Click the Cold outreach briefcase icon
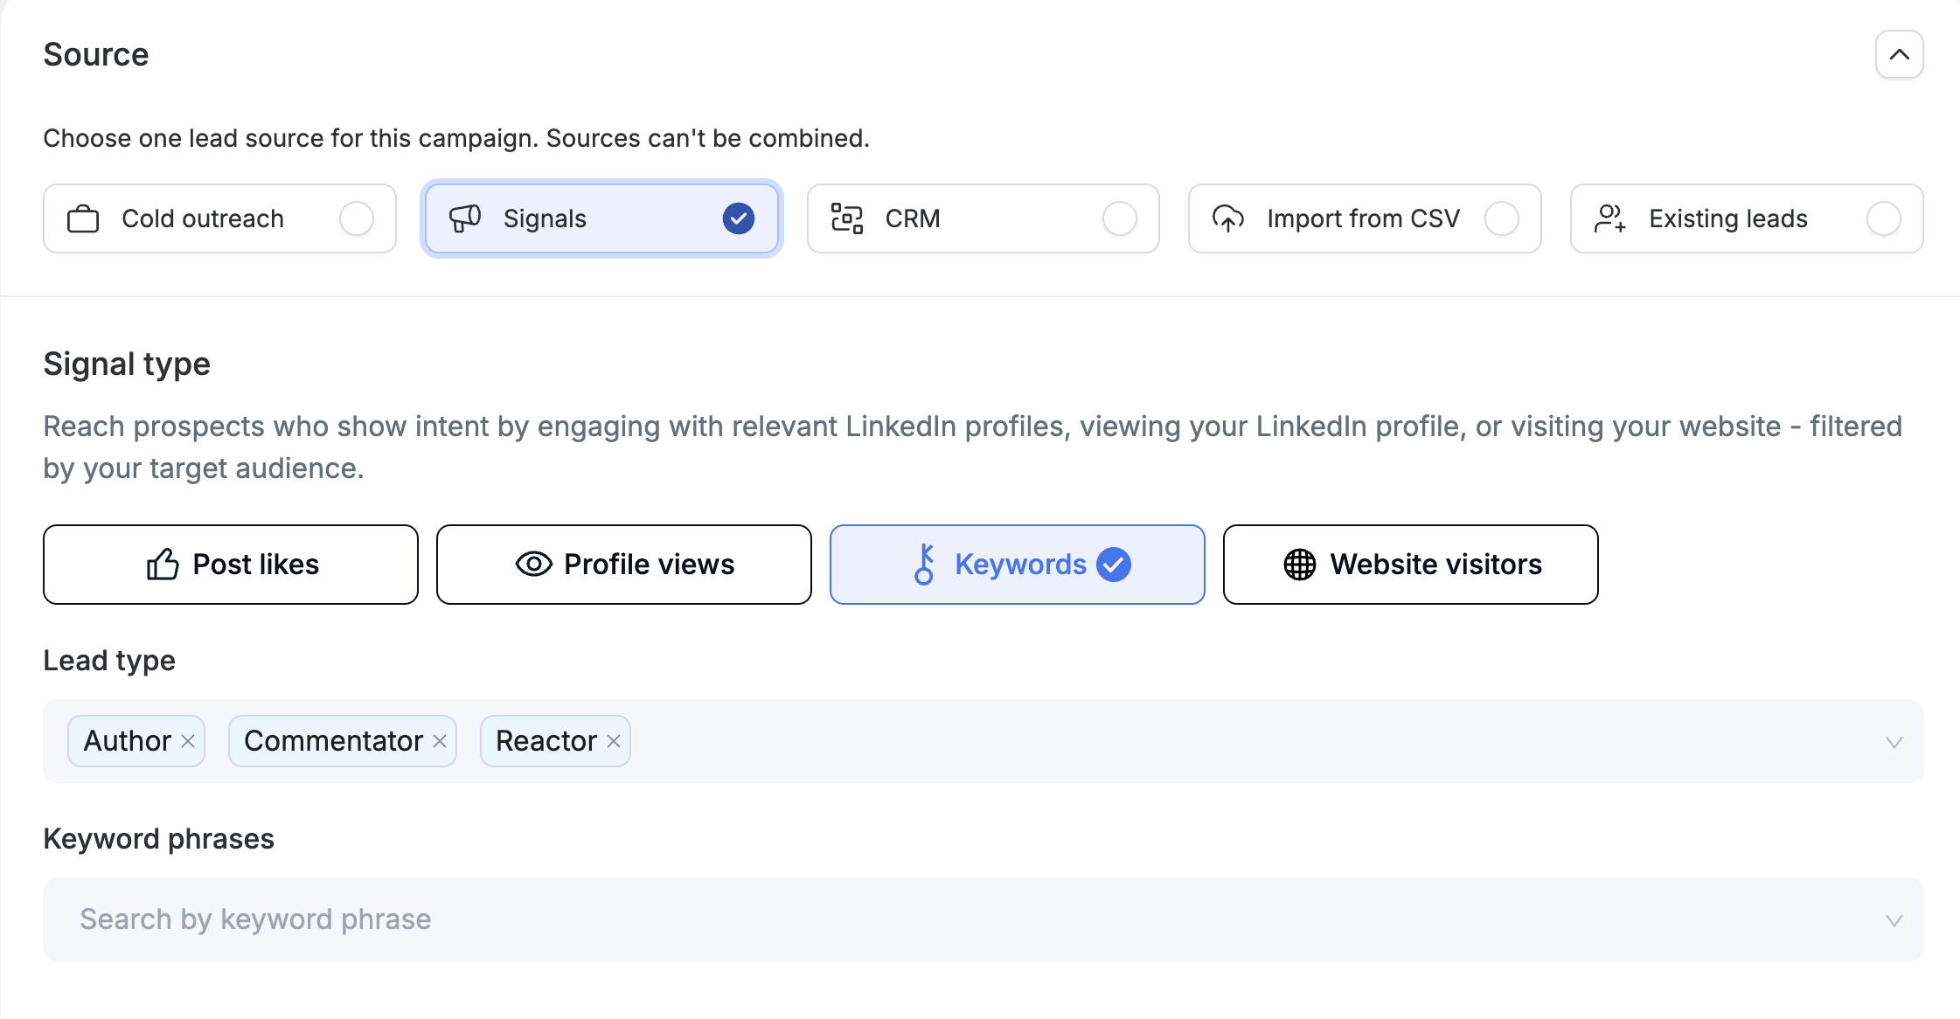Screen dimensions: 1960x1019 (x=83, y=218)
